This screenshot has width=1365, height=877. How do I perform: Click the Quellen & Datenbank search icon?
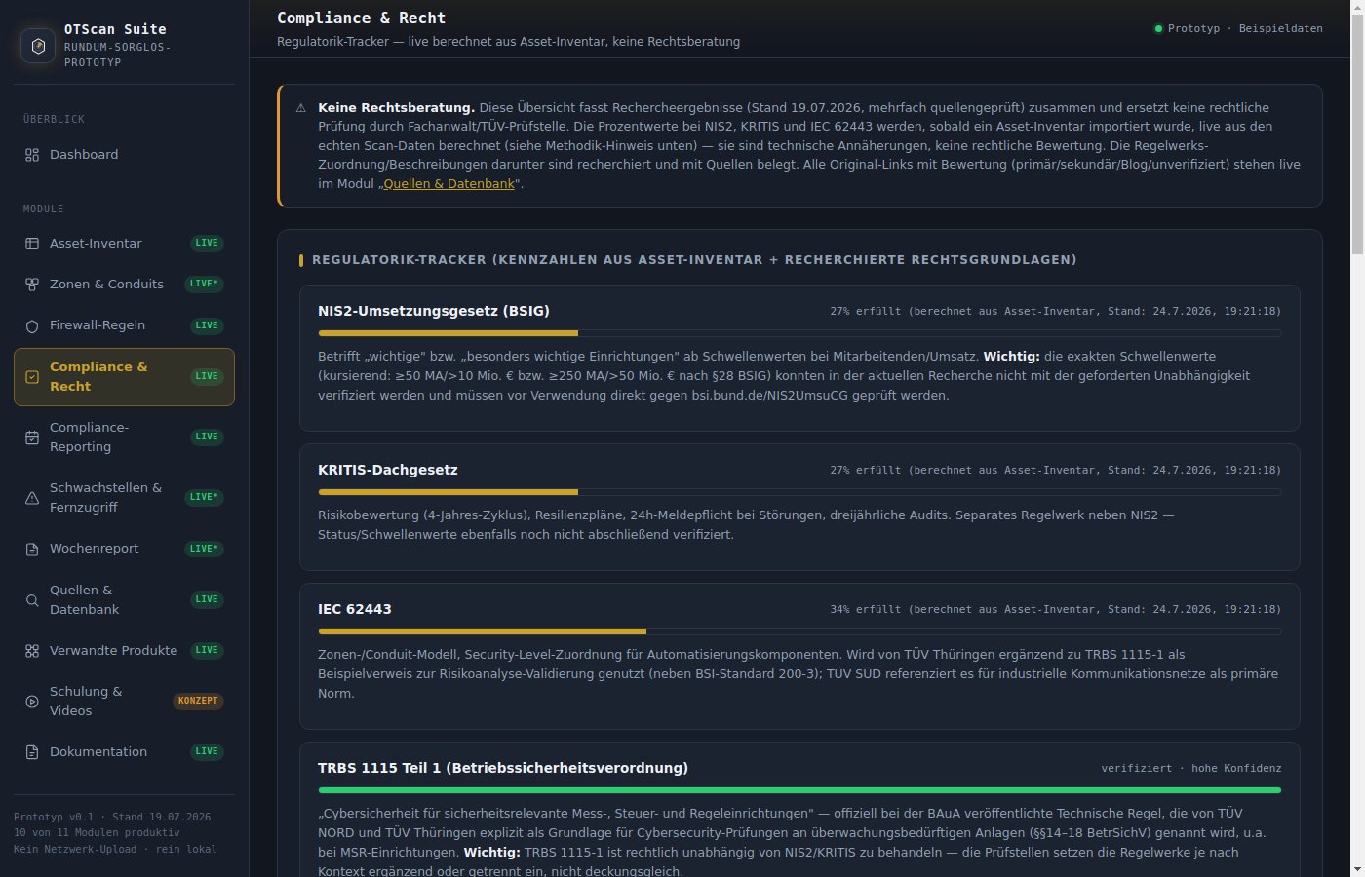(x=32, y=600)
